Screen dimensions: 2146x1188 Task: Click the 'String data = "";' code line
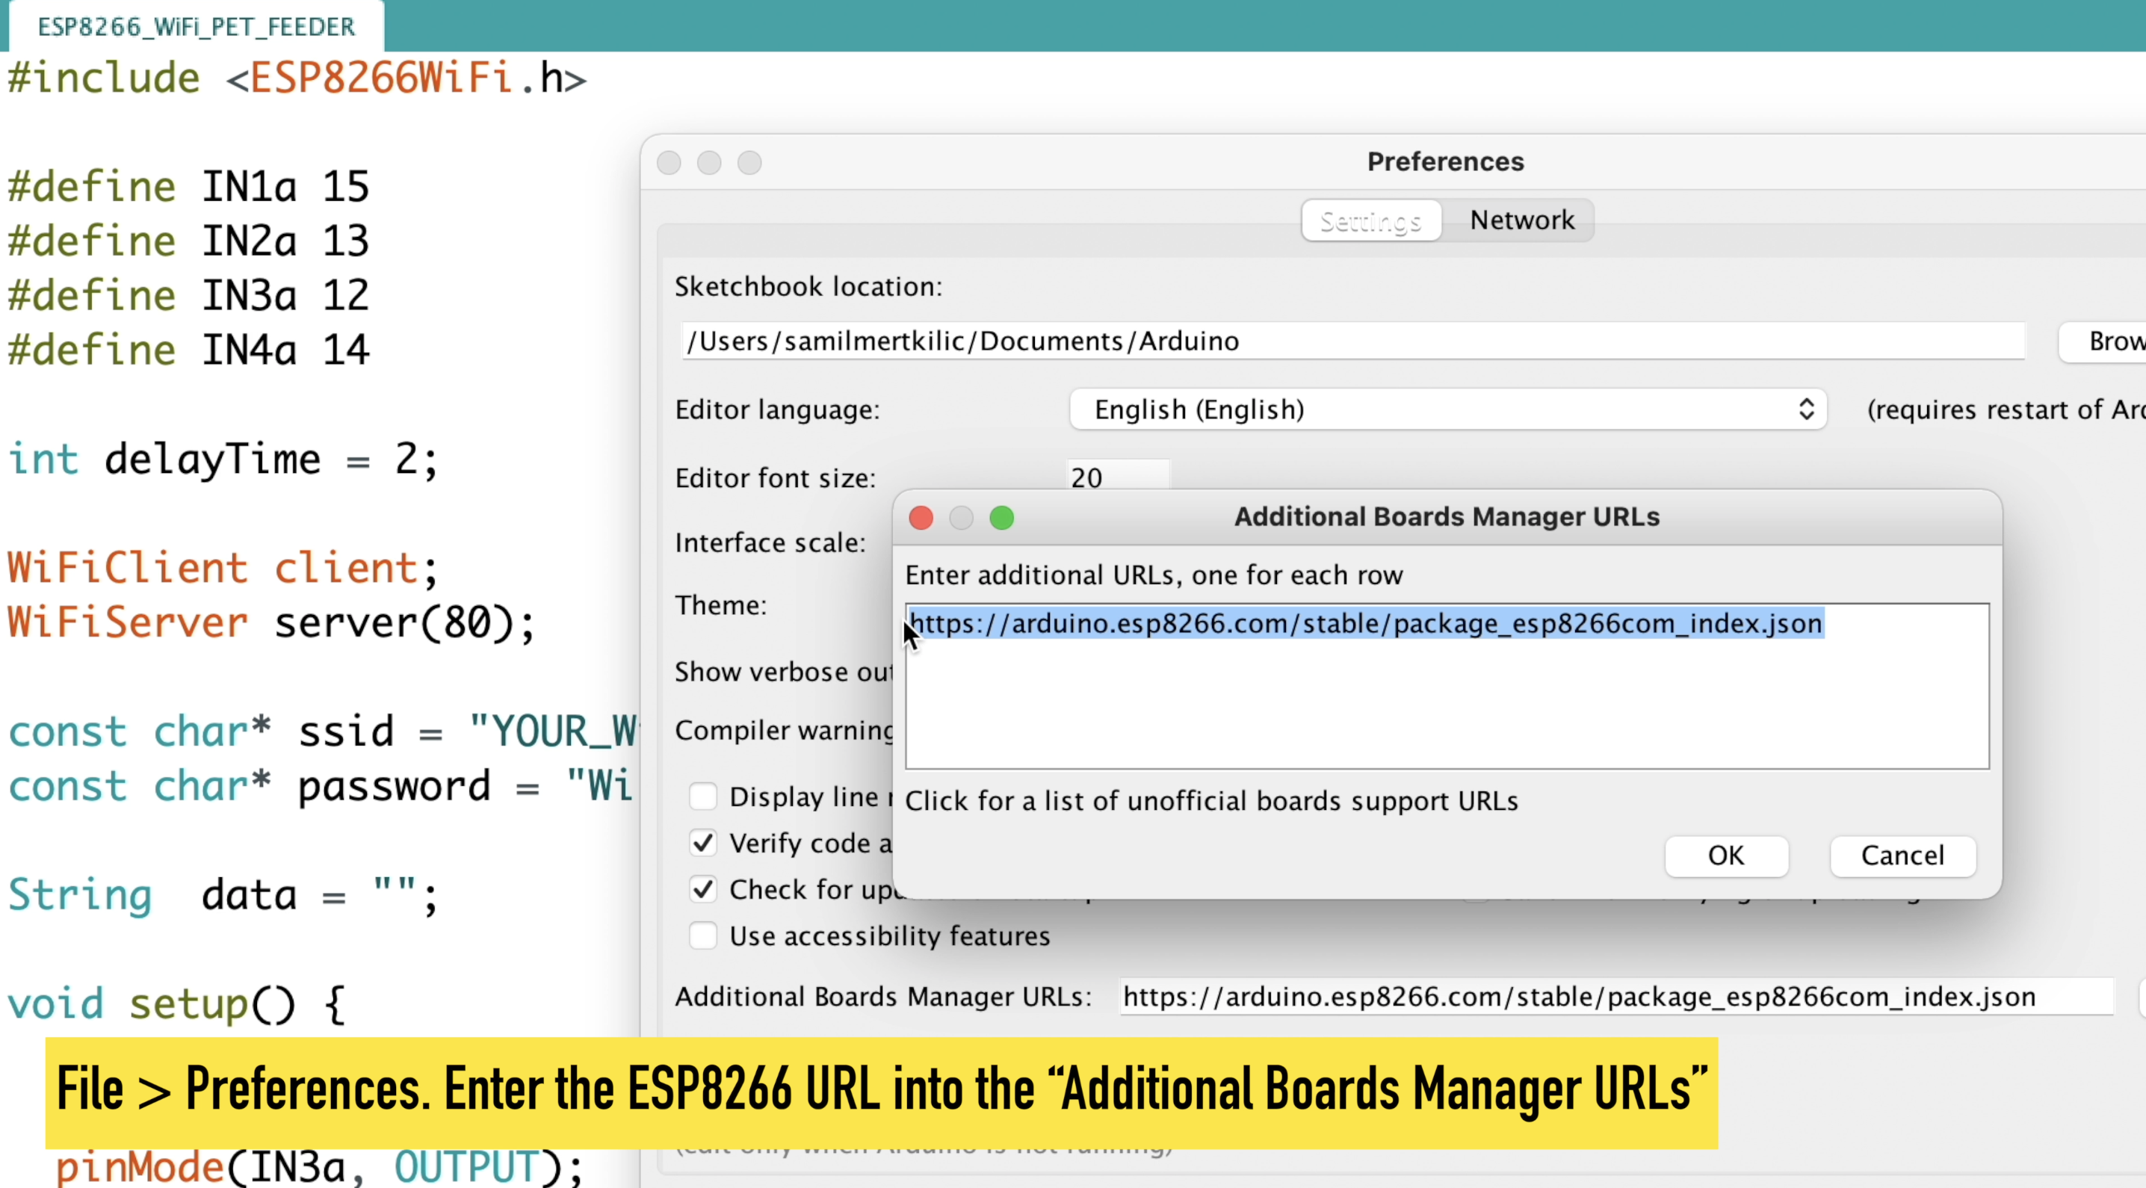pyautogui.click(x=223, y=896)
